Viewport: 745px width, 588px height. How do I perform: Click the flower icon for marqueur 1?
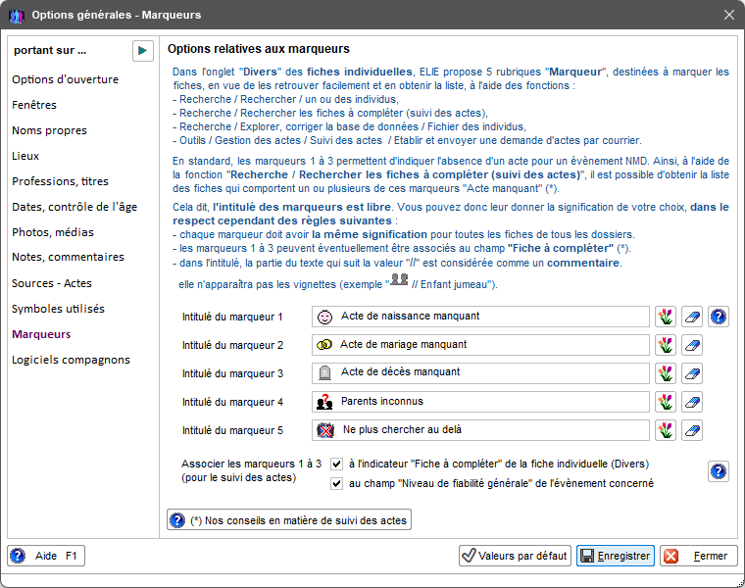click(667, 317)
